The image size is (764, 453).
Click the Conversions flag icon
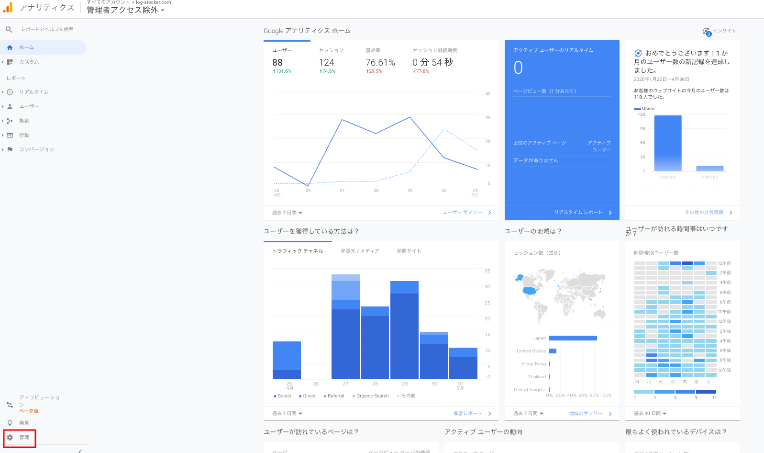point(10,149)
